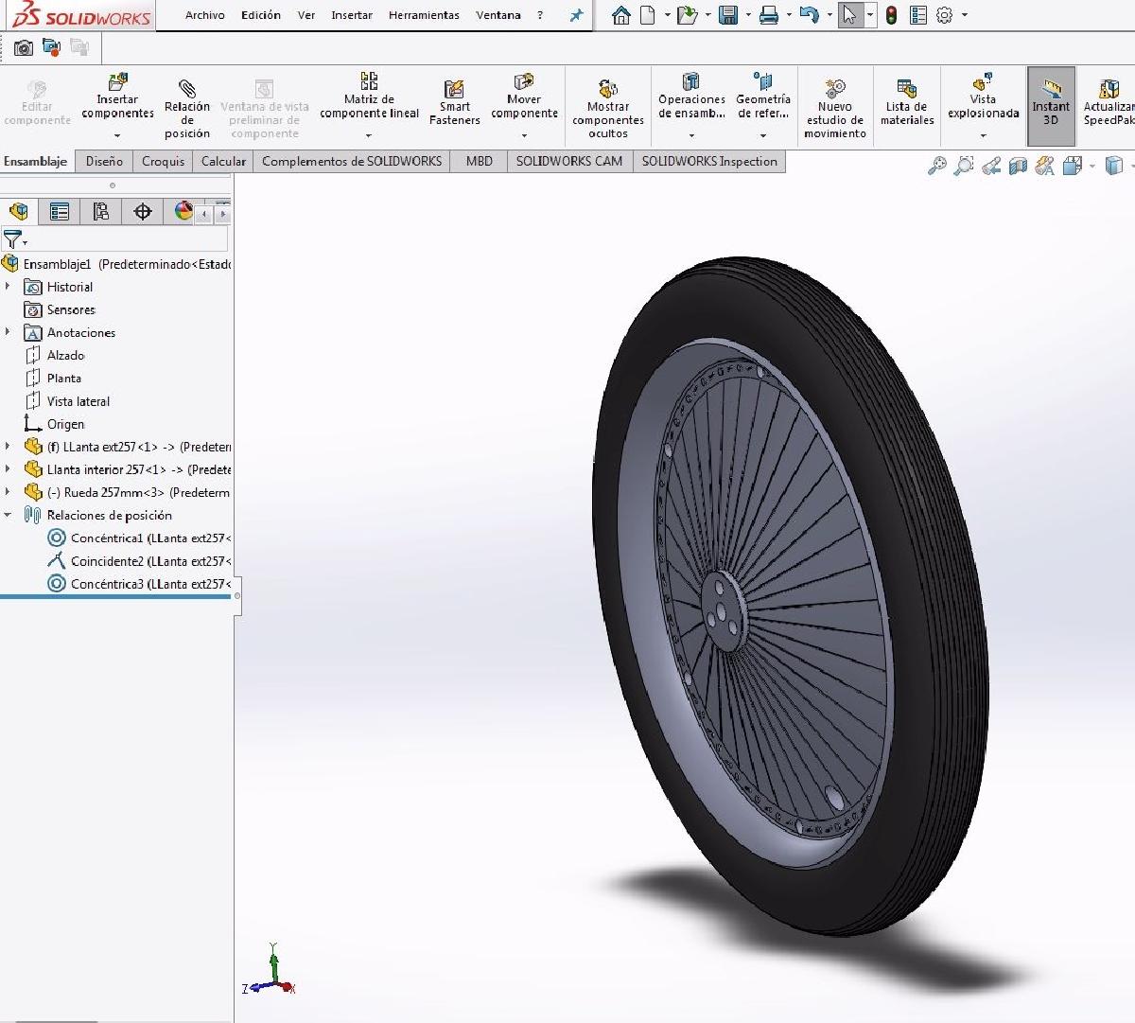Return to the previous view
The image size is (1135, 1023).
click(x=990, y=167)
